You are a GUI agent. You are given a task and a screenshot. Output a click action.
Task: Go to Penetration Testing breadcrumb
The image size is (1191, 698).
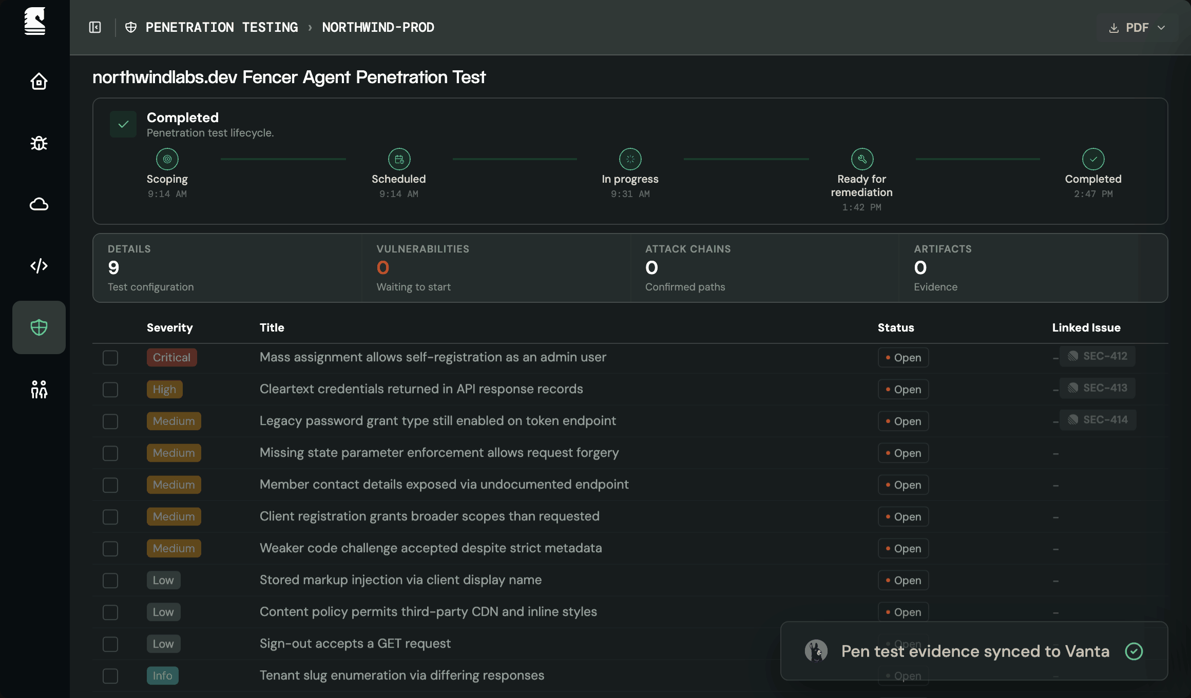(222, 27)
